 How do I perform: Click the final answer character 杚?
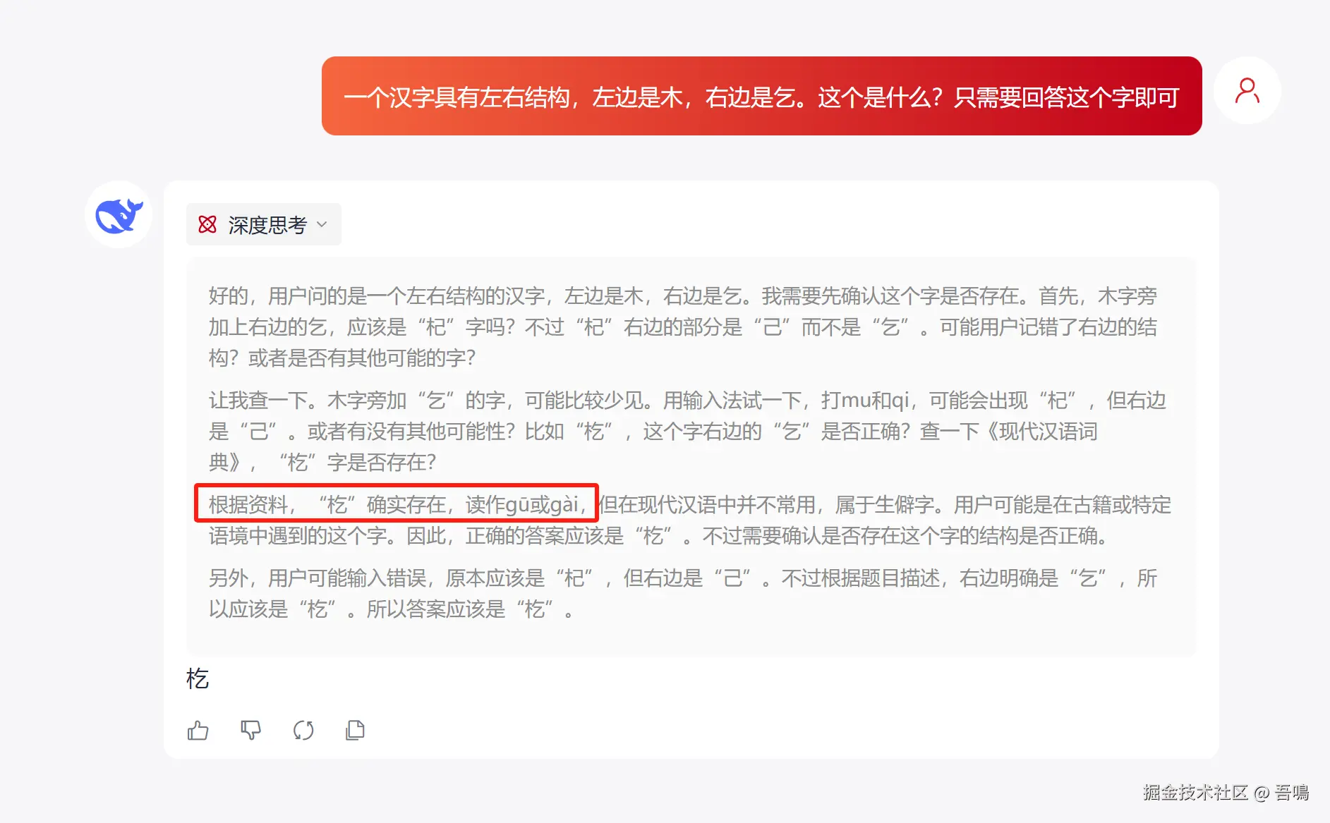pos(198,678)
